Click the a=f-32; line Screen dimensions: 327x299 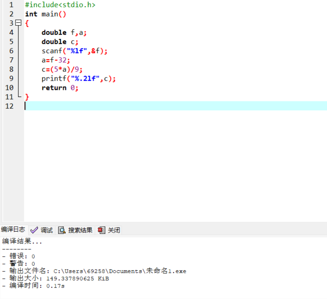click(56, 60)
